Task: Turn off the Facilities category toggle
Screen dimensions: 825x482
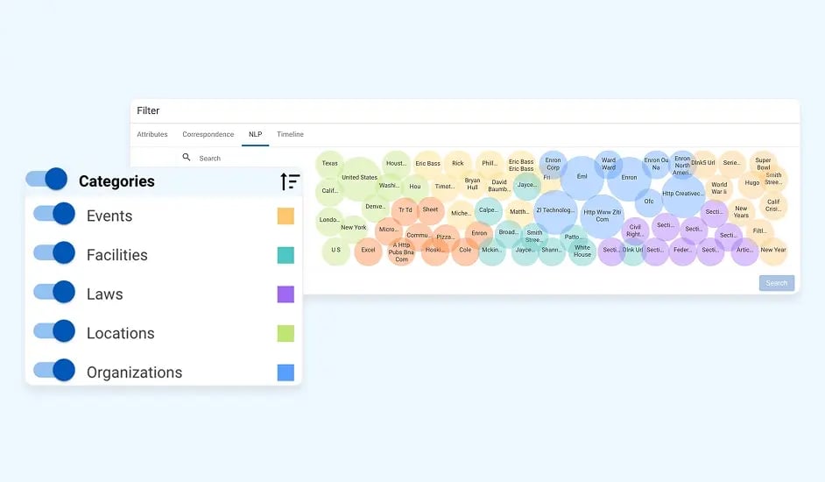Action: 54,253
